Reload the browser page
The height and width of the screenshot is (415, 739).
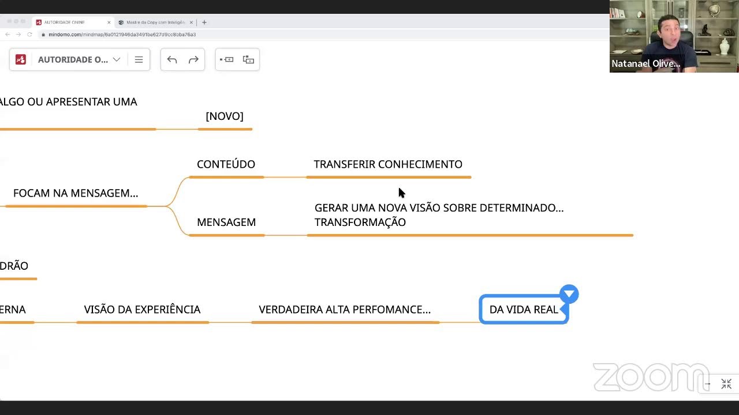[29, 35]
